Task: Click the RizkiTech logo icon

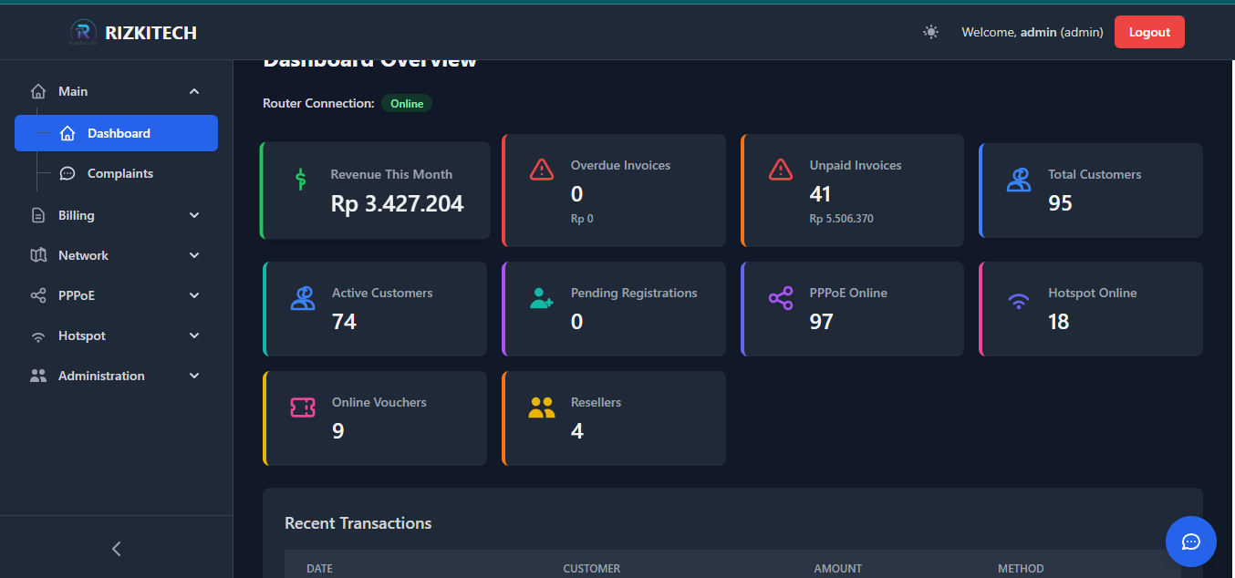Action: [x=84, y=33]
